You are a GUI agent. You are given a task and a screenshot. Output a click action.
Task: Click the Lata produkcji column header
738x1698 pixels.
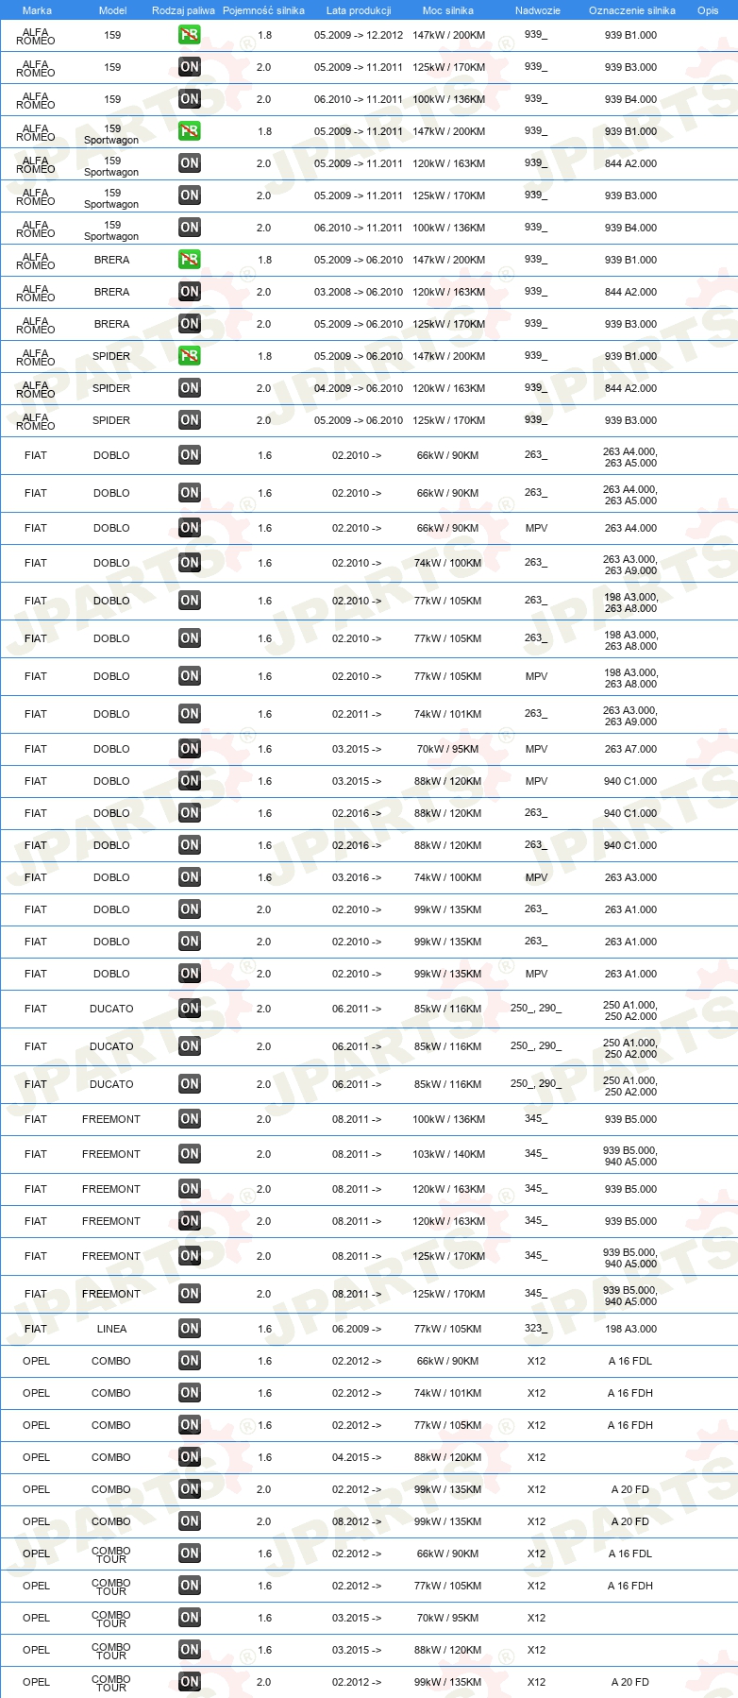(359, 10)
